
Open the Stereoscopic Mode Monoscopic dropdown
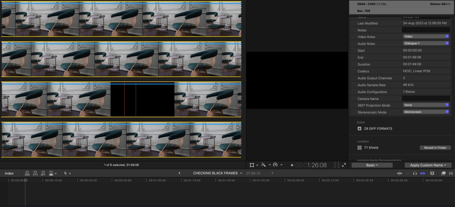426,112
